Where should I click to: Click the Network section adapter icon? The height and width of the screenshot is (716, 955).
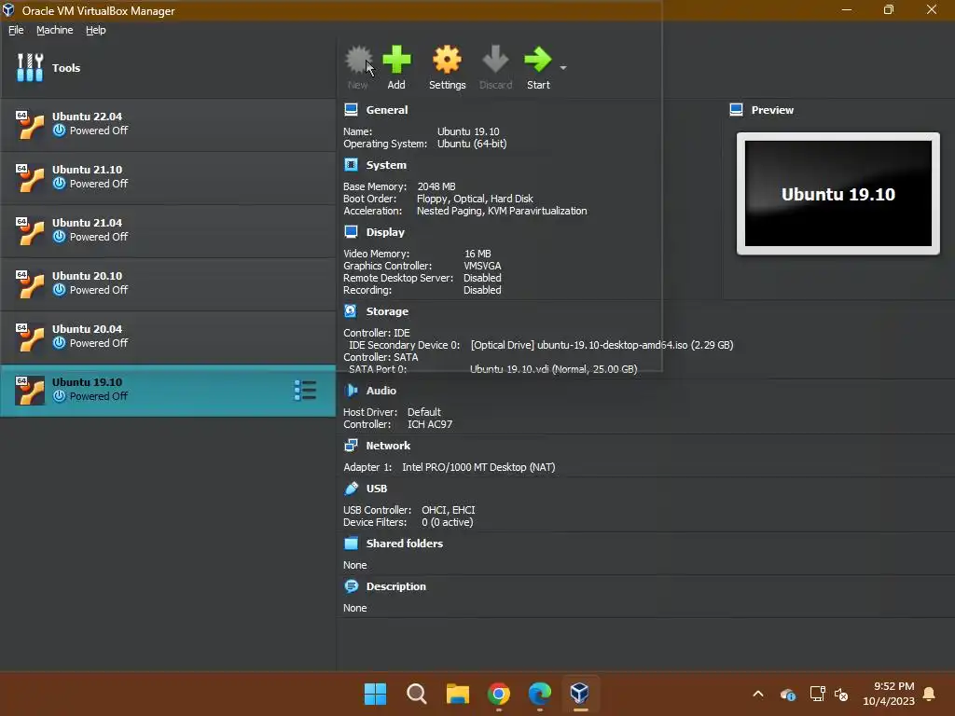pos(351,446)
